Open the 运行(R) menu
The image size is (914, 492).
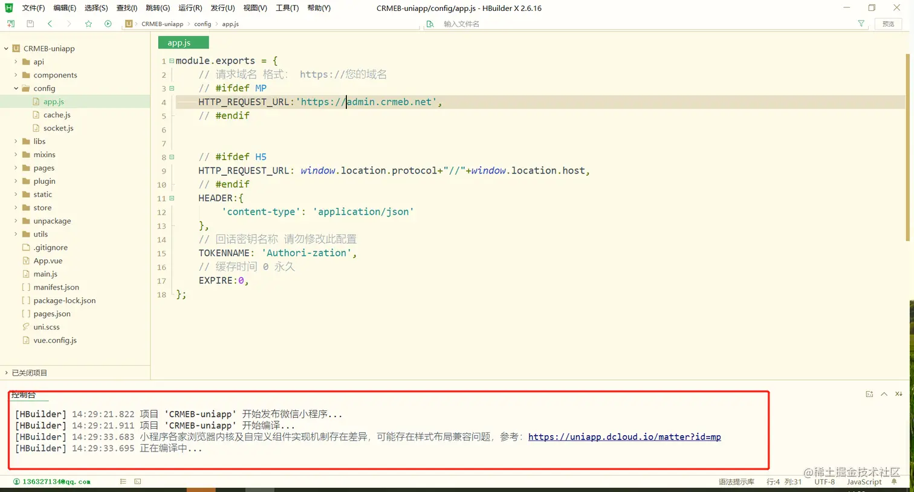190,8
